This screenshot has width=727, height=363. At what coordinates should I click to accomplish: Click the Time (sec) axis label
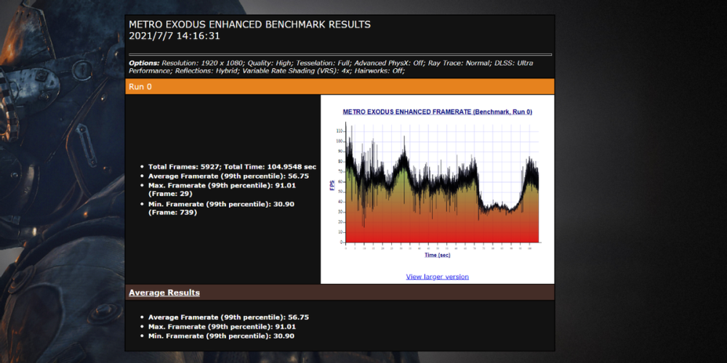pyautogui.click(x=437, y=255)
